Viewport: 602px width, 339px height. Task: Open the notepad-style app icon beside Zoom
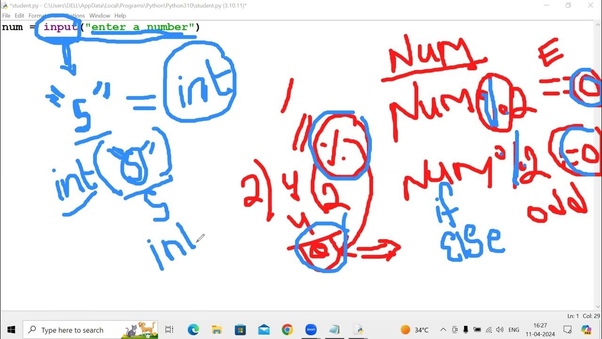point(334,330)
